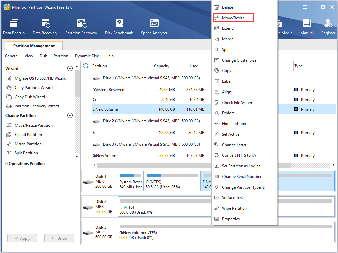Open the Data Backup tool
Viewport: 338px width, 253px height.
14,27
